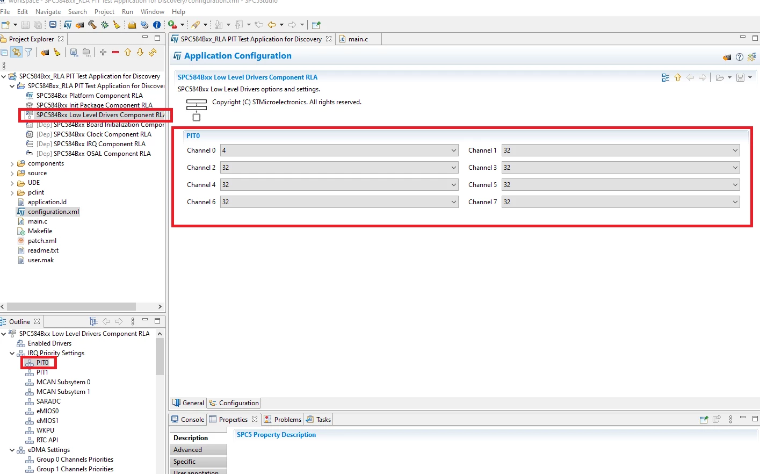The height and width of the screenshot is (474, 760).
Task: Click the hammer build icon
Action: [x=92, y=25]
